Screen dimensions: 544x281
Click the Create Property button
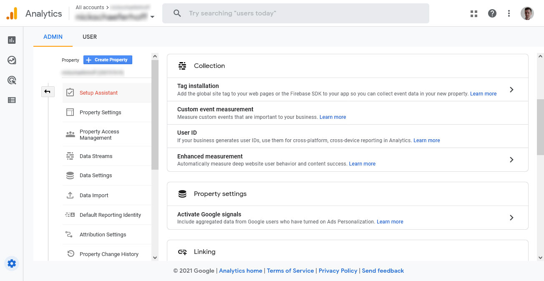tap(108, 60)
